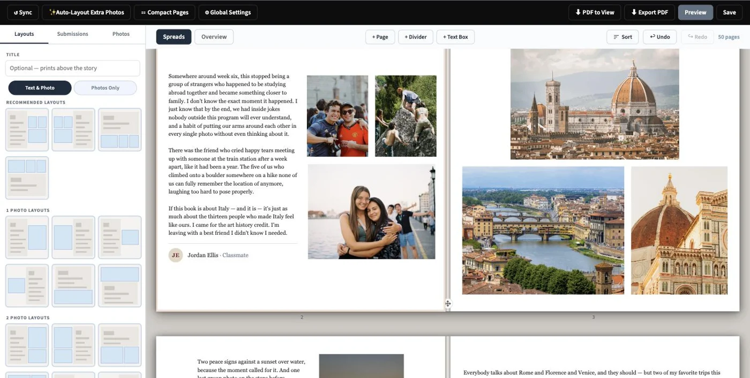750x378 pixels.
Task: Choose 2-photo layout: text left, stacked photos right
Action: (x=27, y=345)
